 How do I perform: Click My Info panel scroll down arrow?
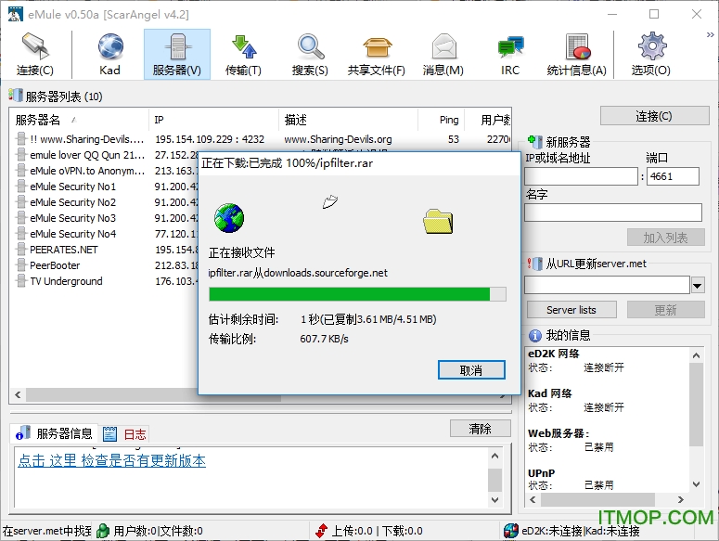pyautogui.click(x=696, y=484)
